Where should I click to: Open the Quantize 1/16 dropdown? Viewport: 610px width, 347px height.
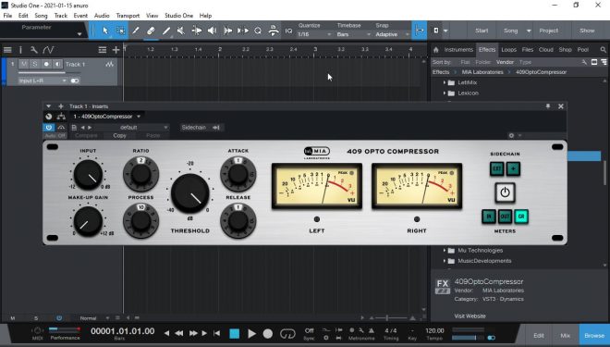(x=314, y=34)
